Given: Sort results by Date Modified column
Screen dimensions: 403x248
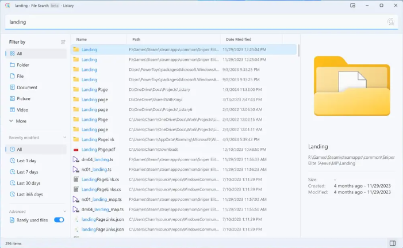Looking at the screenshot, I should coord(252,39).
